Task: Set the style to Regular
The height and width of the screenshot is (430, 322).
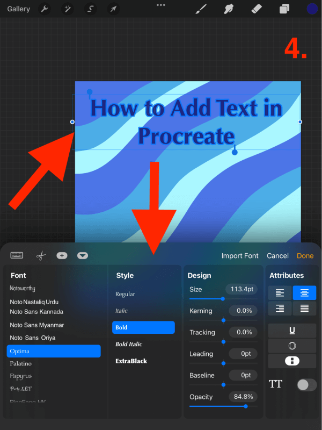Action: pyautogui.click(x=125, y=294)
